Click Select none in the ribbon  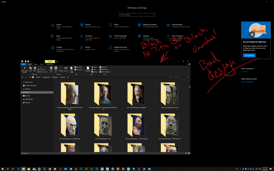(104, 70)
